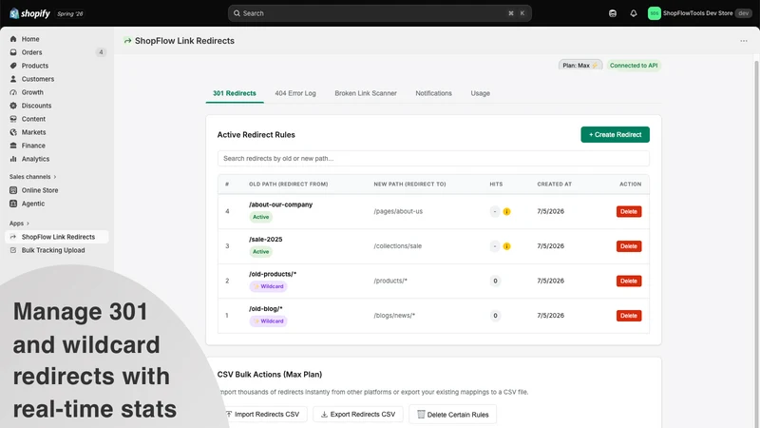Click /pages/about-us new path cell
Image resolution: width=760 pixels, height=428 pixels.
click(398, 211)
